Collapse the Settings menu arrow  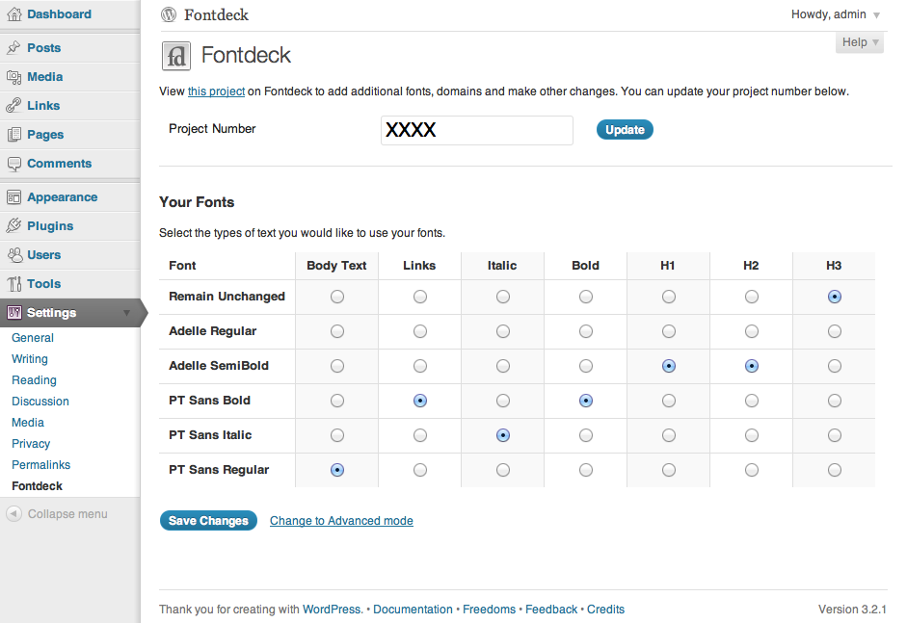tap(126, 313)
